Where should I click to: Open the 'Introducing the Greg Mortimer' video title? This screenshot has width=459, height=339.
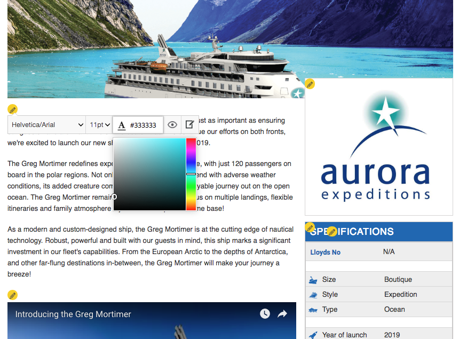point(73,314)
